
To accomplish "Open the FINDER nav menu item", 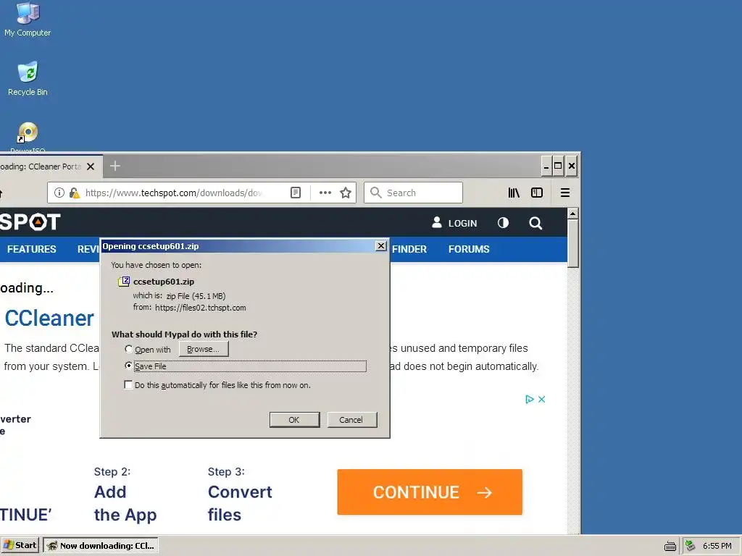I will (409, 249).
